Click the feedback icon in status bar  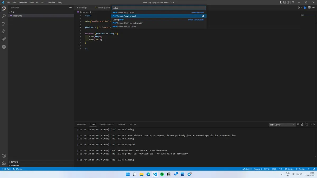[309, 169]
